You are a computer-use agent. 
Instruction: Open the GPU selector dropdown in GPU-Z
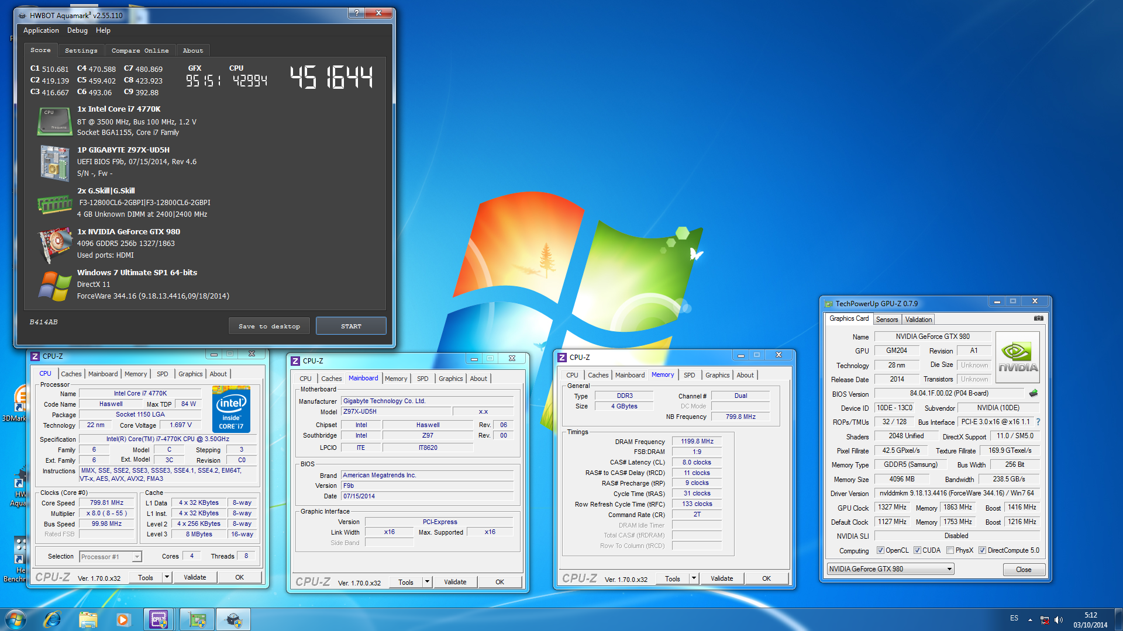pos(890,569)
